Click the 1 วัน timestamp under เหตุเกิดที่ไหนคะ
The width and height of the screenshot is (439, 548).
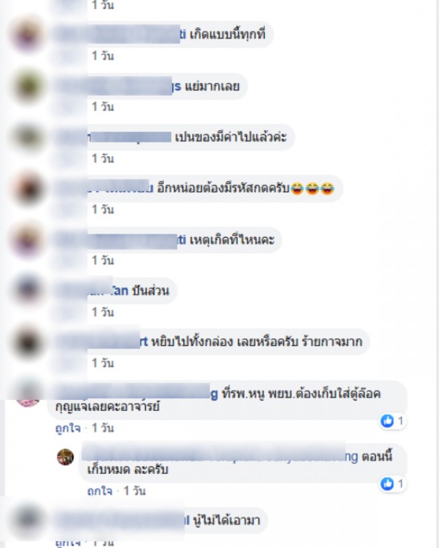pyautogui.click(x=103, y=260)
